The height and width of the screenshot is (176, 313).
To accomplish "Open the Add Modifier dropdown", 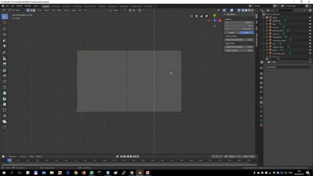I will click(288, 67).
